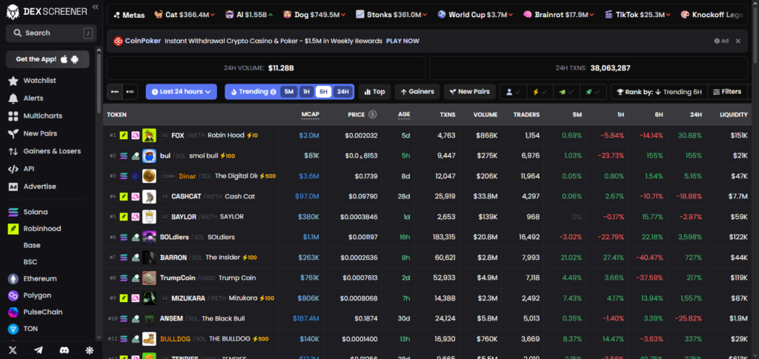
Task: Open Cat $366.4M meta category
Action: 184,15
